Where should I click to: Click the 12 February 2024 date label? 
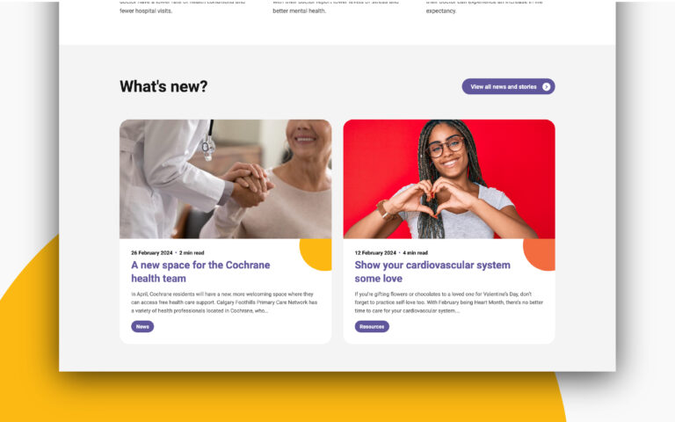[375, 253]
